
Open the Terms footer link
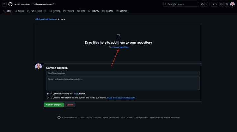pyautogui.click(x=82, y=118)
